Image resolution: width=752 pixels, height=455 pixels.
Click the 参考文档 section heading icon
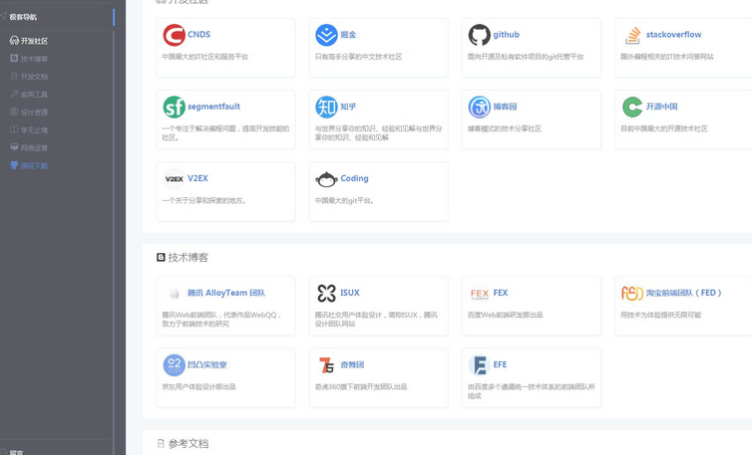[x=162, y=443]
